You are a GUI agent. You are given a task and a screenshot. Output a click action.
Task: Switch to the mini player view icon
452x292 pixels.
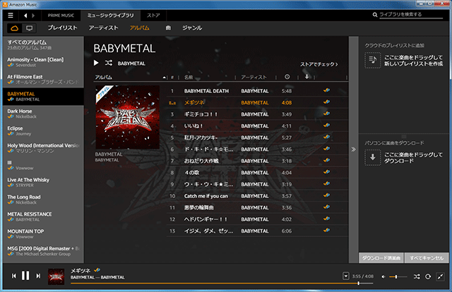[x=440, y=276]
